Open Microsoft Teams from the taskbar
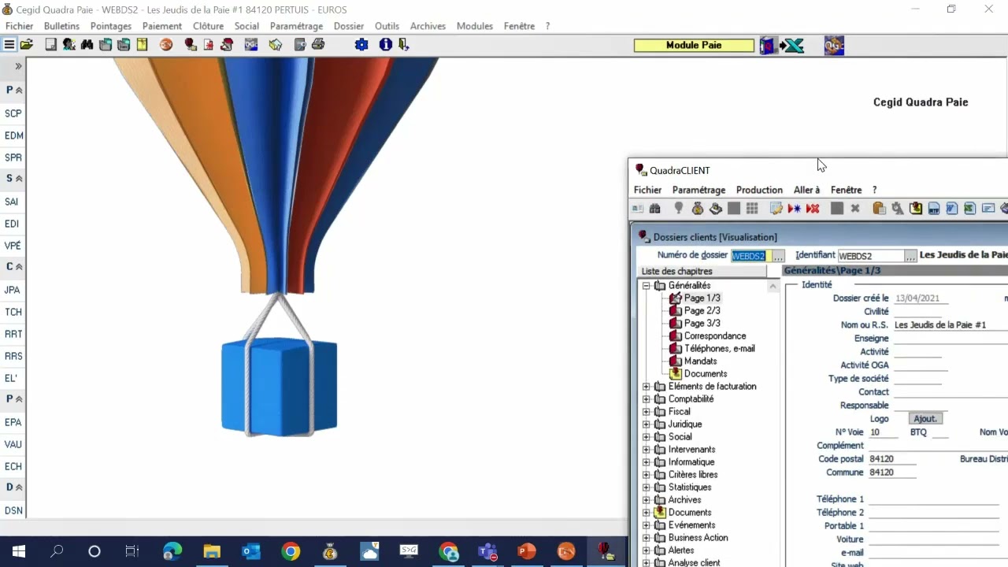The image size is (1008, 567). click(487, 551)
